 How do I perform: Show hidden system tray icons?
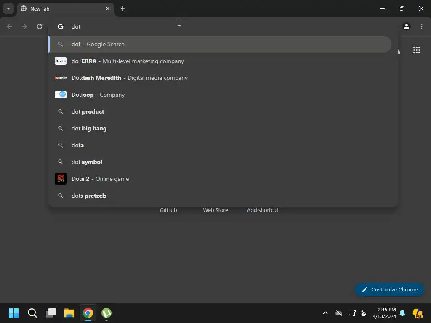[x=325, y=313]
